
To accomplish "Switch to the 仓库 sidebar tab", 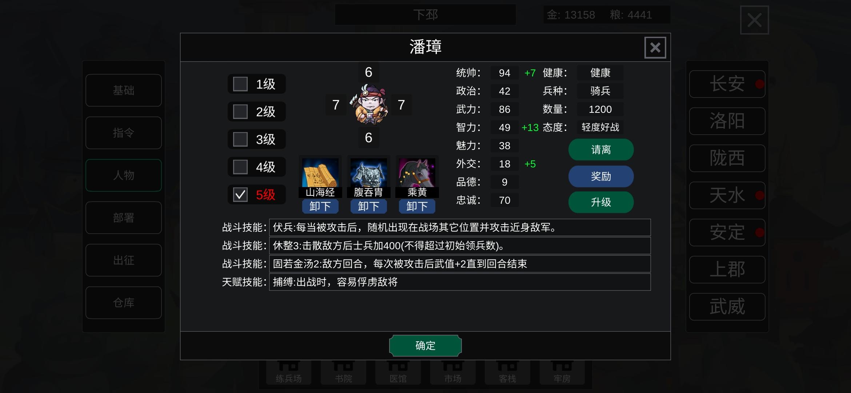I will pos(124,303).
